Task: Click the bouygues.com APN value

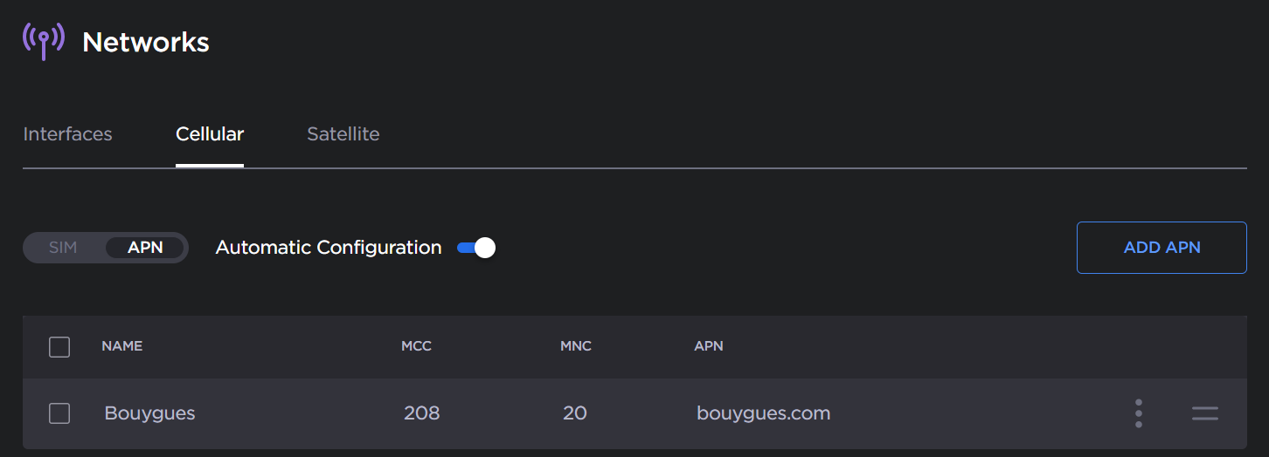Action: coord(763,413)
